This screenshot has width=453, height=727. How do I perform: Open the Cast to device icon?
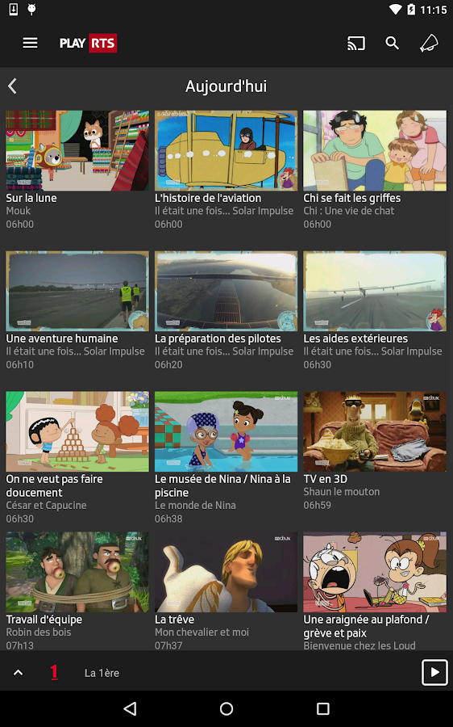point(356,43)
